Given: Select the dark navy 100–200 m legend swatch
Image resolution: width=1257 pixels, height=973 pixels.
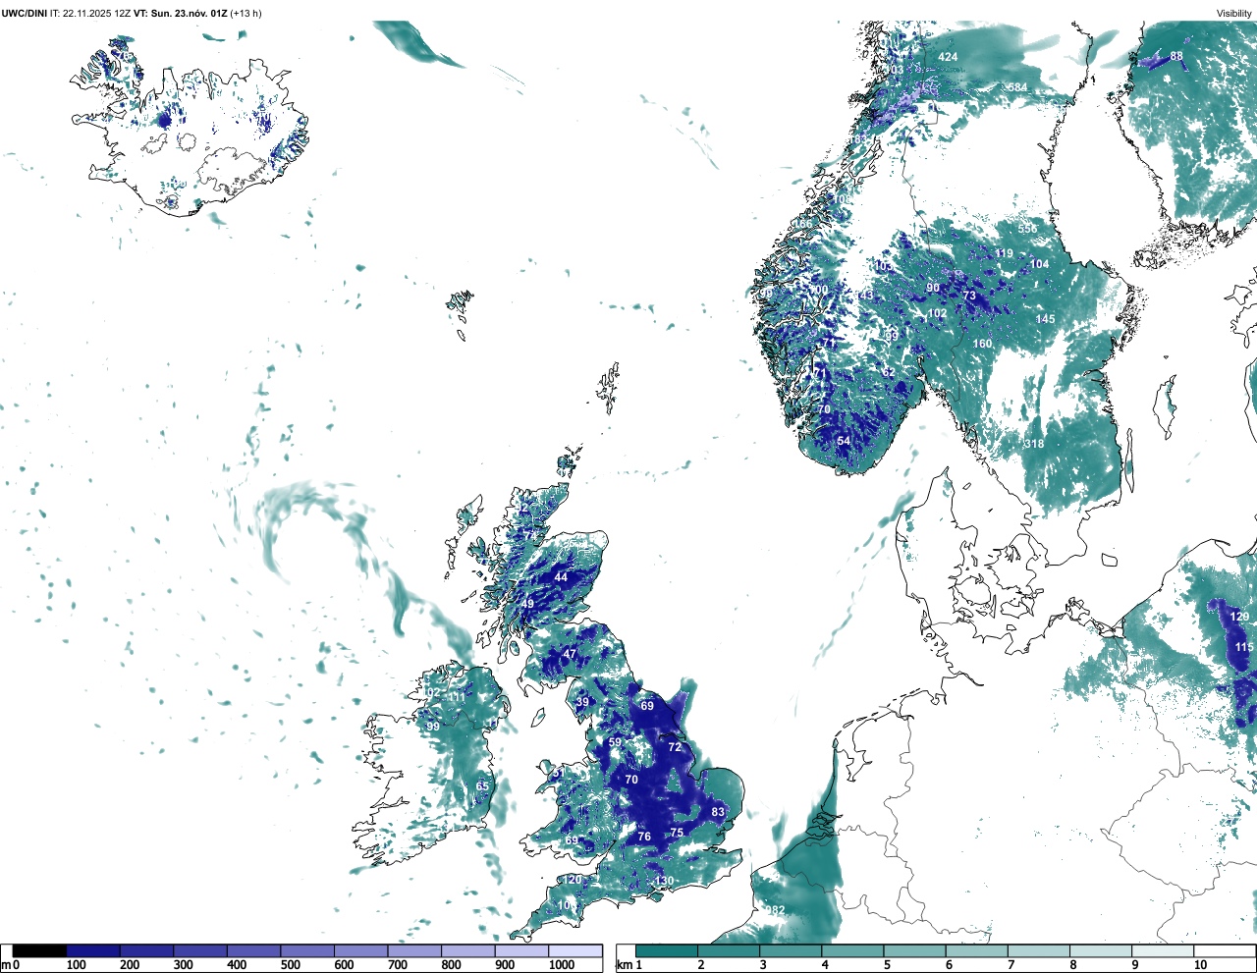Looking at the screenshot, I should pyautogui.click(x=93, y=950).
